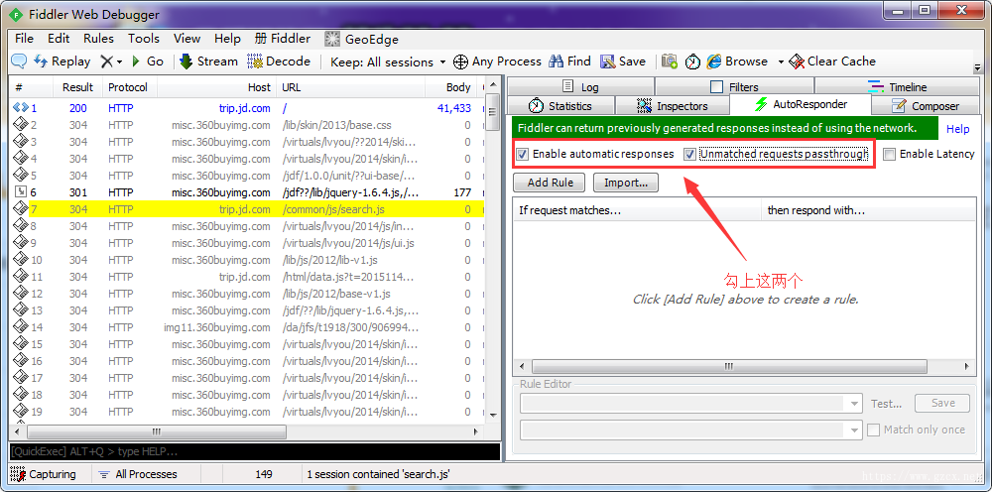Click the Fiddler menu item
The height and width of the screenshot is (492, 992).
point(283,39)
